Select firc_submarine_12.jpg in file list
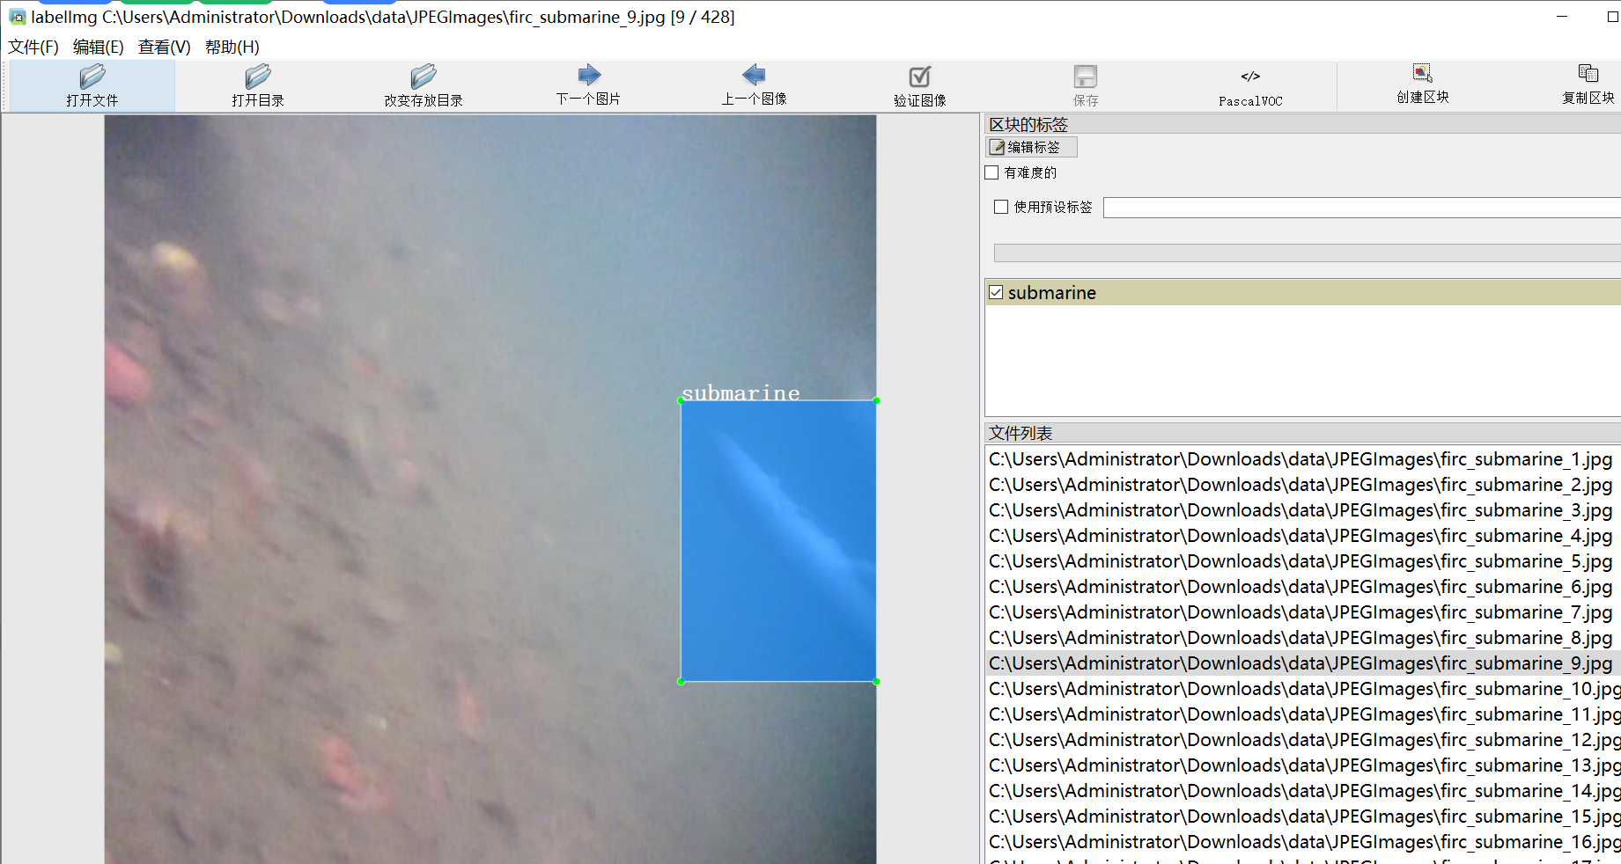The width and height of the screenshot is (1621, 864). tap(1303, 740)
